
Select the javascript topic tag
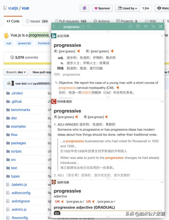click(x=24, y=43)
